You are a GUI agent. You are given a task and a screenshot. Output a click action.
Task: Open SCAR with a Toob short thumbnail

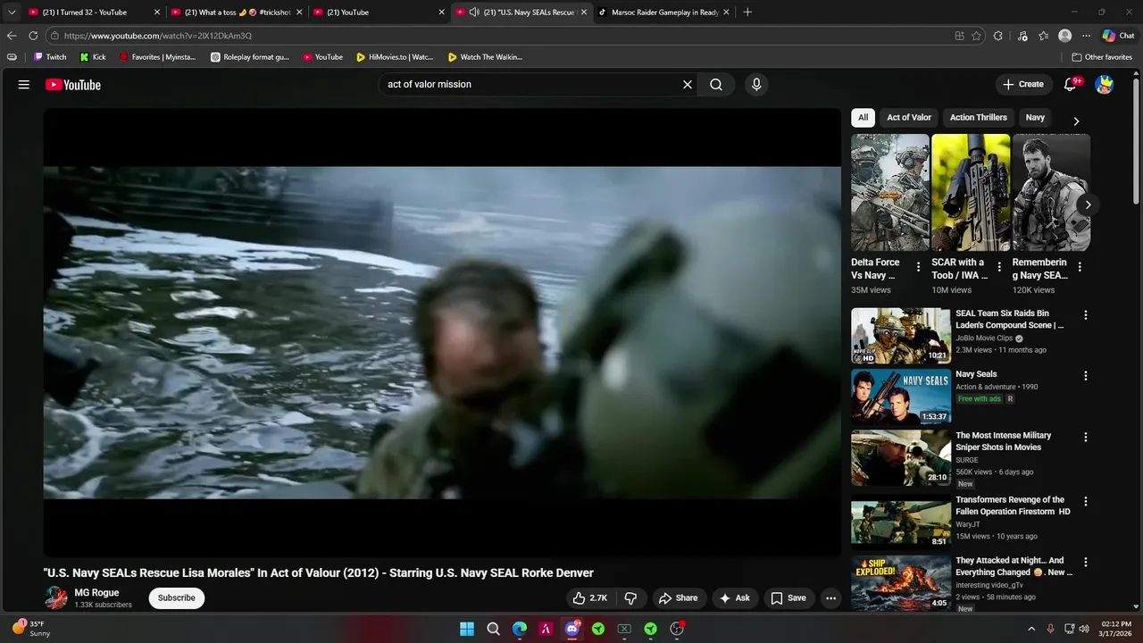point(971,193)
